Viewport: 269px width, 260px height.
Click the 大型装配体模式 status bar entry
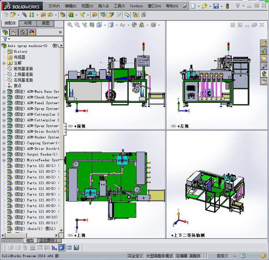click(160, 256)
